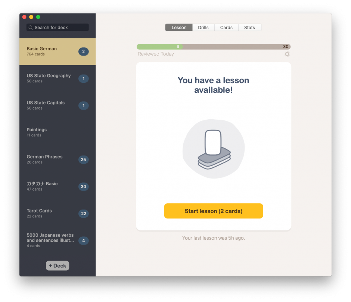Screen dimensions: 351x302
Task: Click the カタカナ Basic badge showing 30
Action: (x=84, y=187)
